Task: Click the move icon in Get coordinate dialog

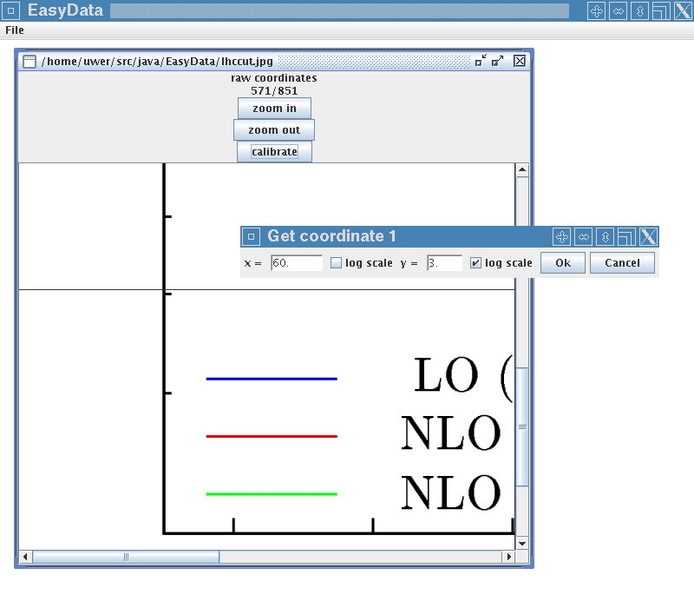Action: tap(561, 236)
